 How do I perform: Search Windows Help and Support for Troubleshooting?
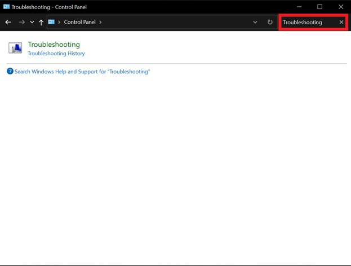click(x=82, y=72)
